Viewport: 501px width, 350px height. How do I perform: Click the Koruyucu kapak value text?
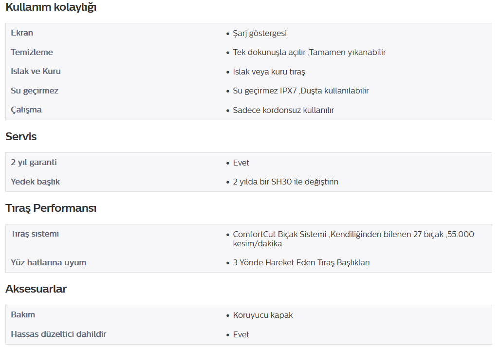[262, 315]
